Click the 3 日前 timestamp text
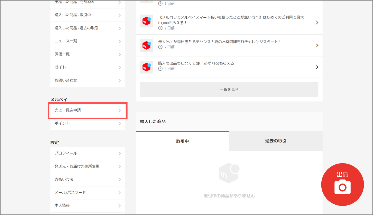Image resolution: width=373 pixels, height=215 pixels. 170,69
